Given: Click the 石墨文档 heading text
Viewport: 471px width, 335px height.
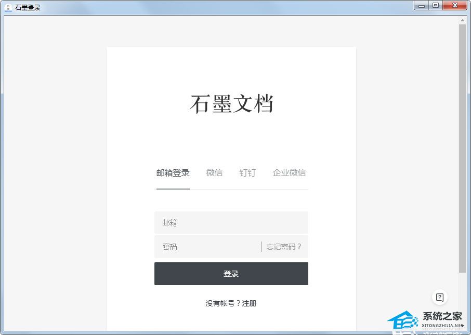Looking at the screenshot, I should pyautogui.click(x=231, y=104).
